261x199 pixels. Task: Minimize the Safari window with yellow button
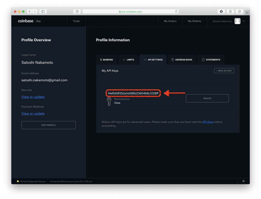19,11
